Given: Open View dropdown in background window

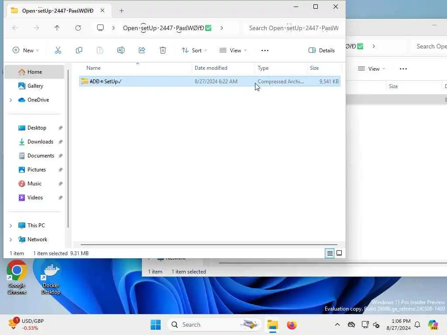Looking at the screenshot, I should pyautogui.click(x=371, y=68).
